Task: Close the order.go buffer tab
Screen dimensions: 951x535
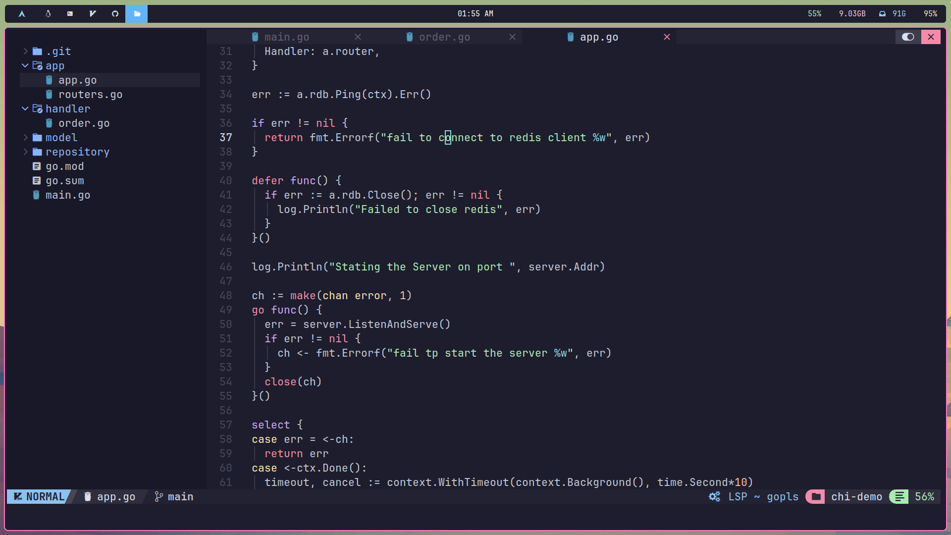Action: (x=512, y=37)
